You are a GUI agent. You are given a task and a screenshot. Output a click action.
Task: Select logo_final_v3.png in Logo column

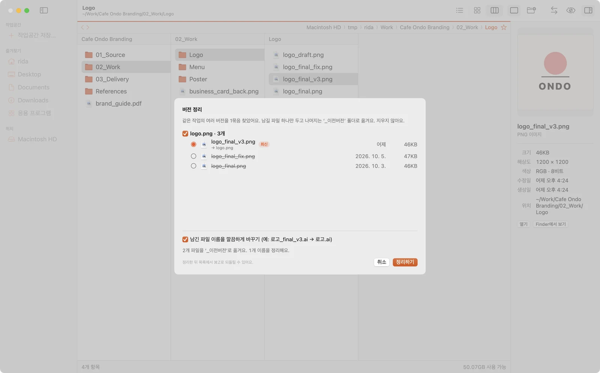313,79
